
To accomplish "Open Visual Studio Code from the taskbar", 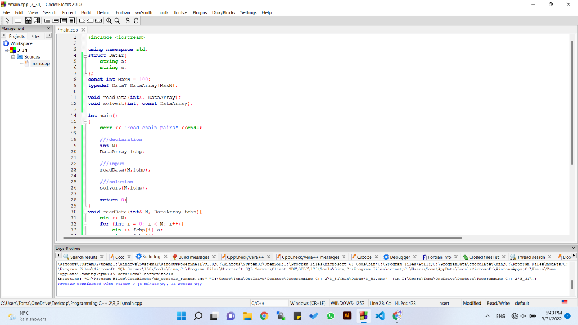I will (380, 316).
